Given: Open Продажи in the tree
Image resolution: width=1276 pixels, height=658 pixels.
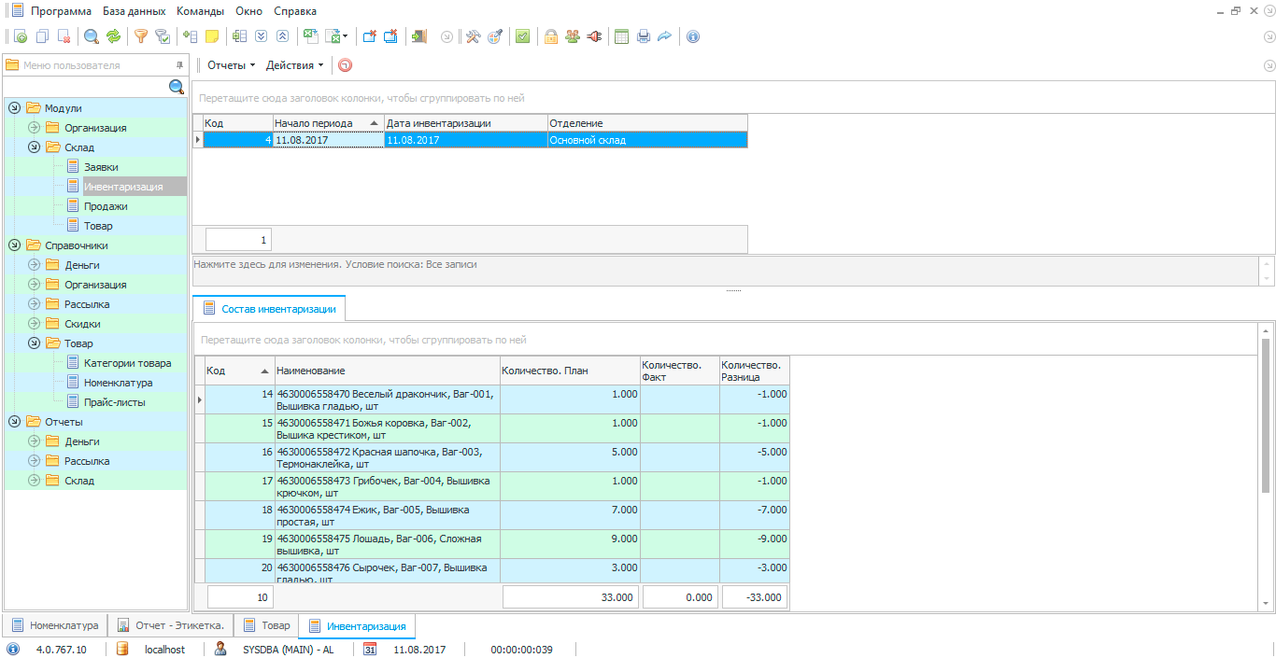Looking at the screenshot, I should coord(106,206).
